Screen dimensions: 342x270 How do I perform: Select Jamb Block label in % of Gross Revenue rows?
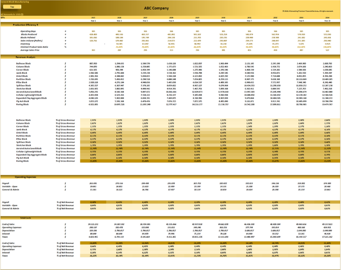click(x=22, y=130)
